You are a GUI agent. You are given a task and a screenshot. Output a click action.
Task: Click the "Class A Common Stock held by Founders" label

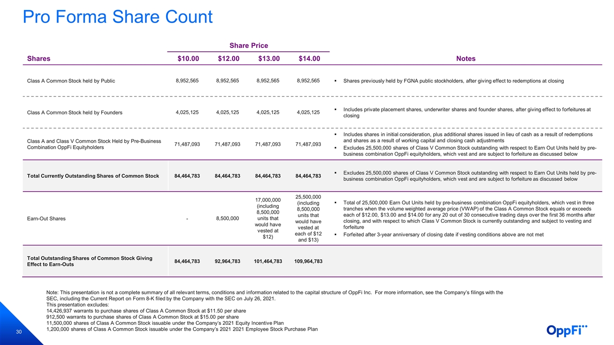tap(75, 113)
